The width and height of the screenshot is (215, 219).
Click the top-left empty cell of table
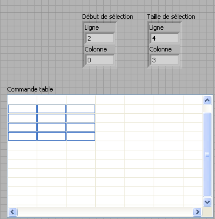point(22,100)
